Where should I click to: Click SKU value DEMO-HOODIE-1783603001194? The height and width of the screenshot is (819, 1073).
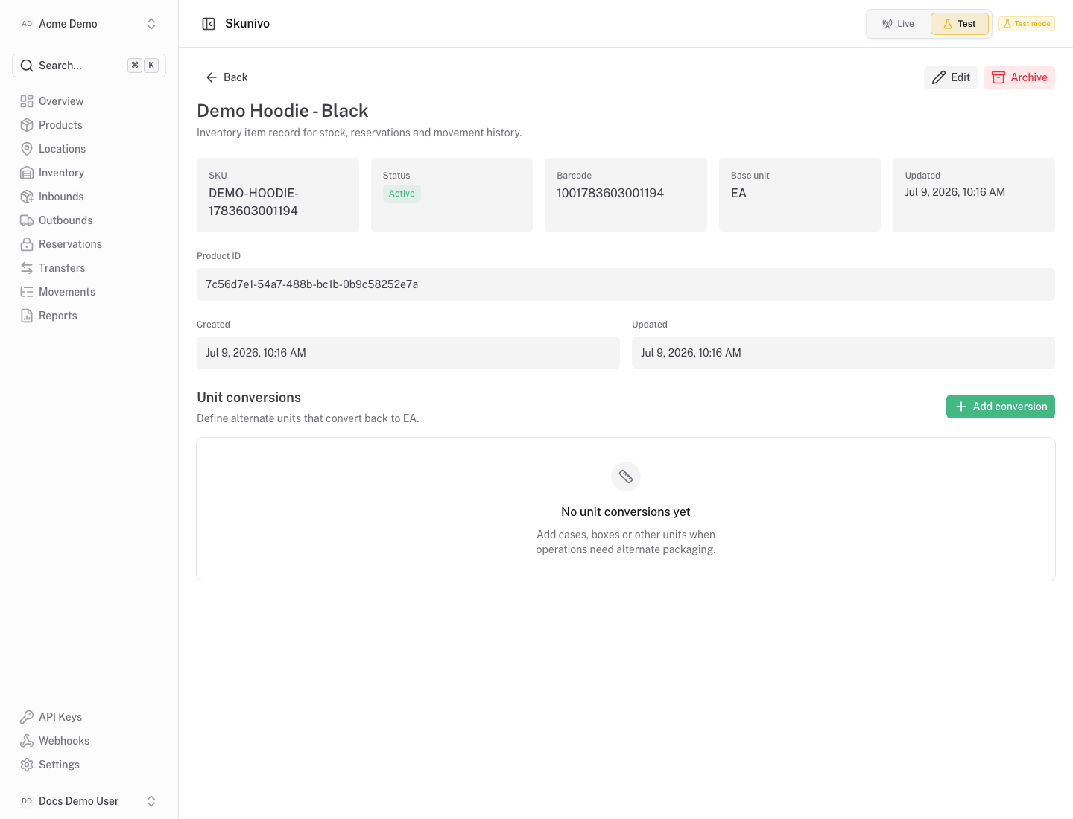(x=253, y=202)
